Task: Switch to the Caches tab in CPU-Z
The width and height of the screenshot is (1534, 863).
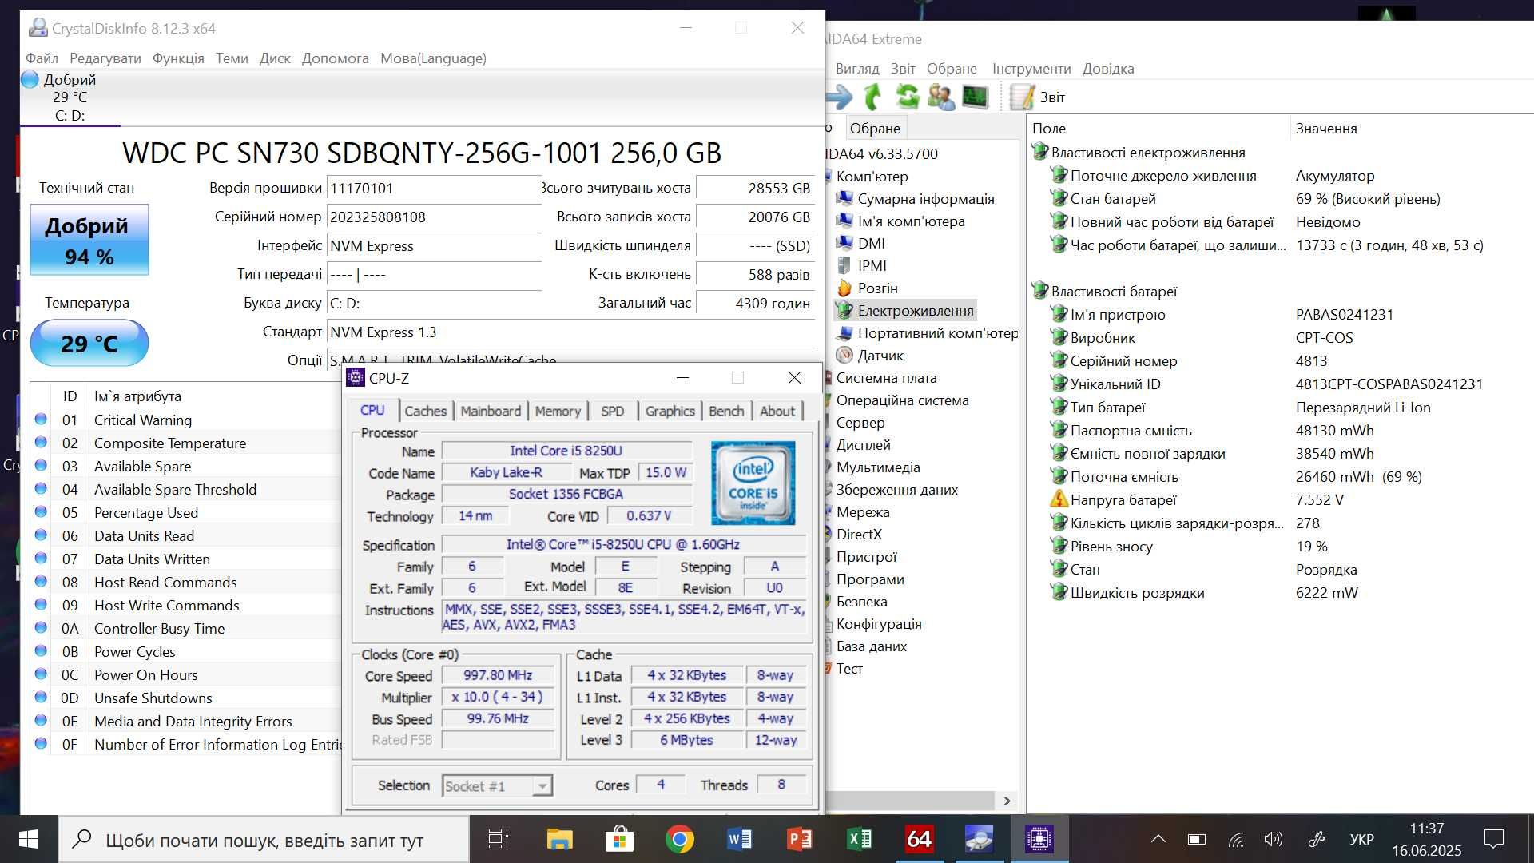Action: tap(425, 411)
